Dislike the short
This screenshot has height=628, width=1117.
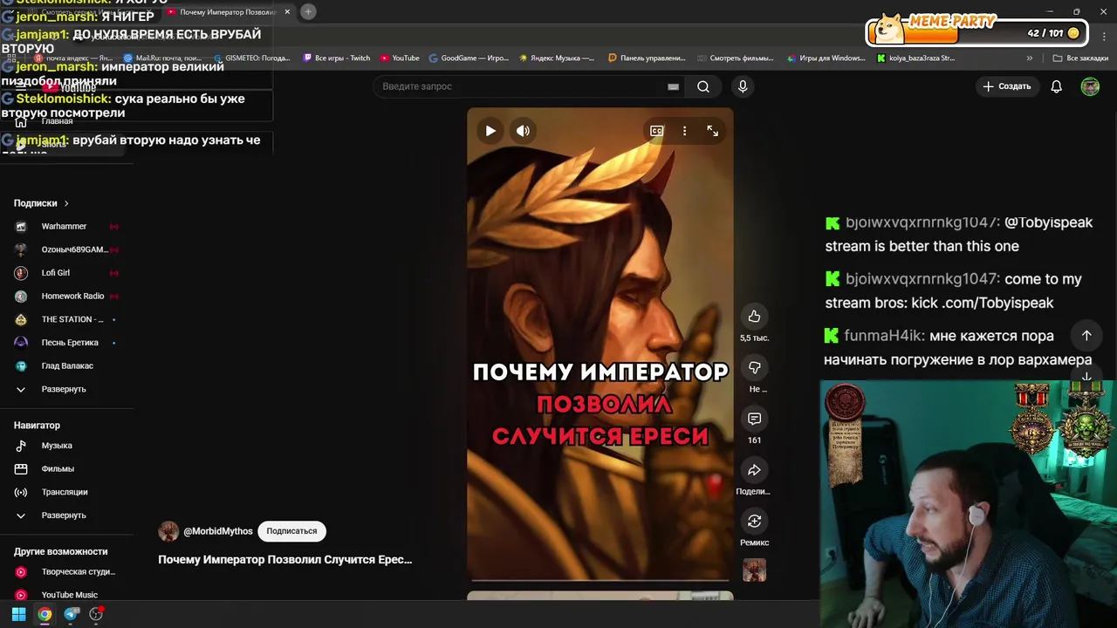754,368
